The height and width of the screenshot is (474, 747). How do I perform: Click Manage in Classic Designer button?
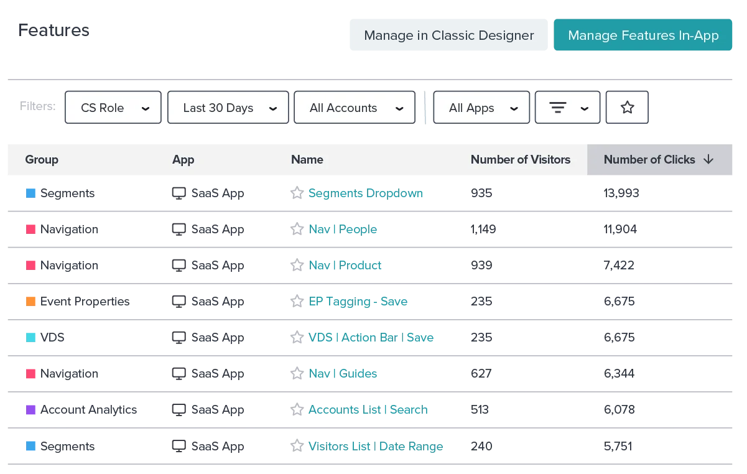click(448, 35)
